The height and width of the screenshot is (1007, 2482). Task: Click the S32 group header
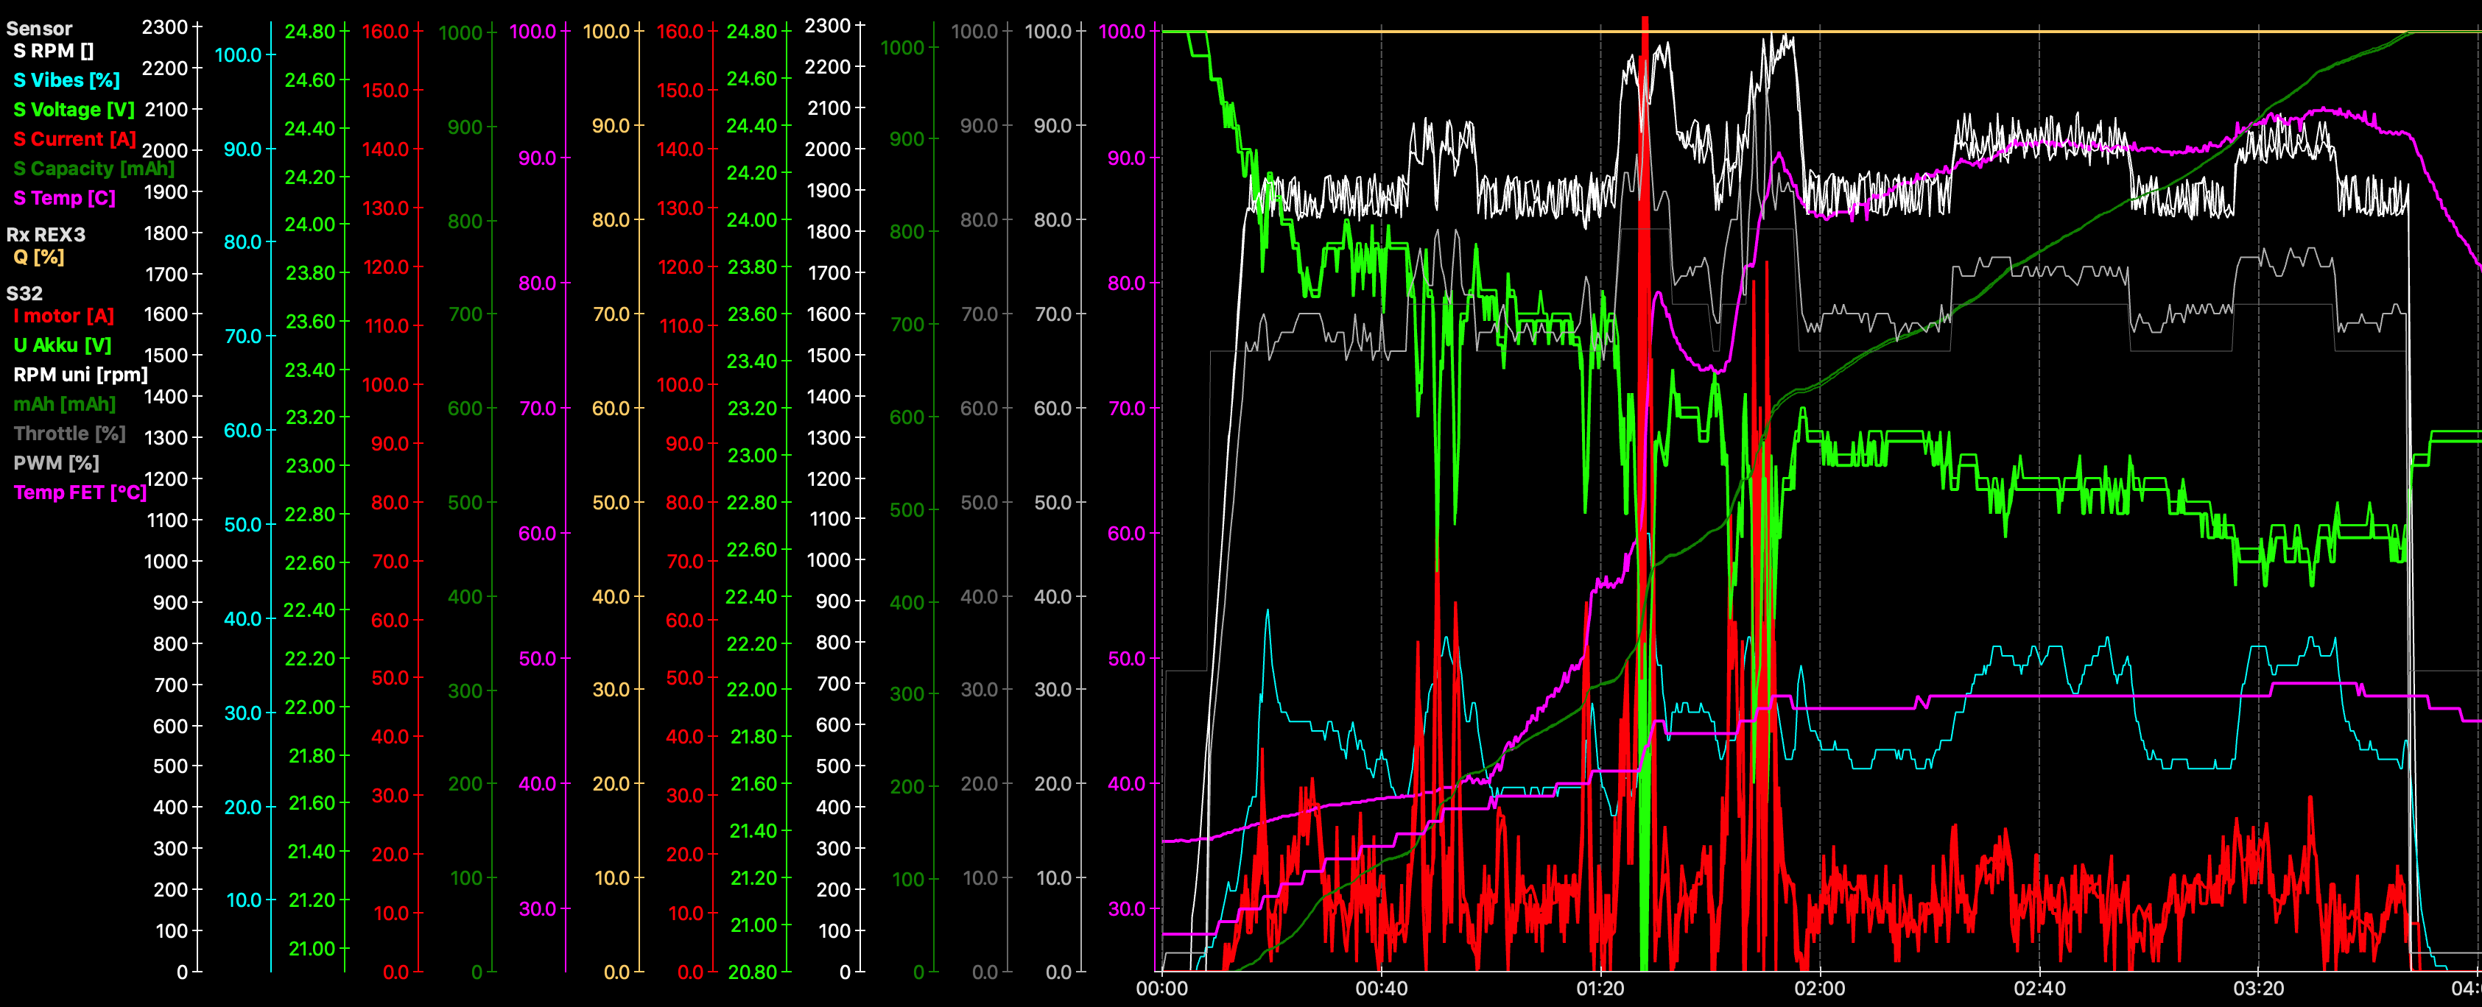click(24, 294)
